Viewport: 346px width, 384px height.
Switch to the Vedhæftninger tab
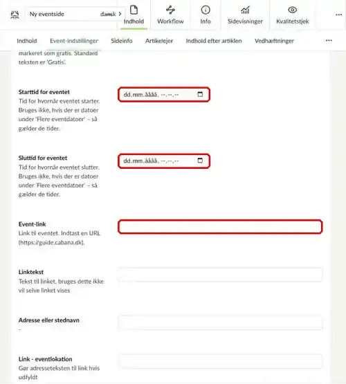(274, 41)
